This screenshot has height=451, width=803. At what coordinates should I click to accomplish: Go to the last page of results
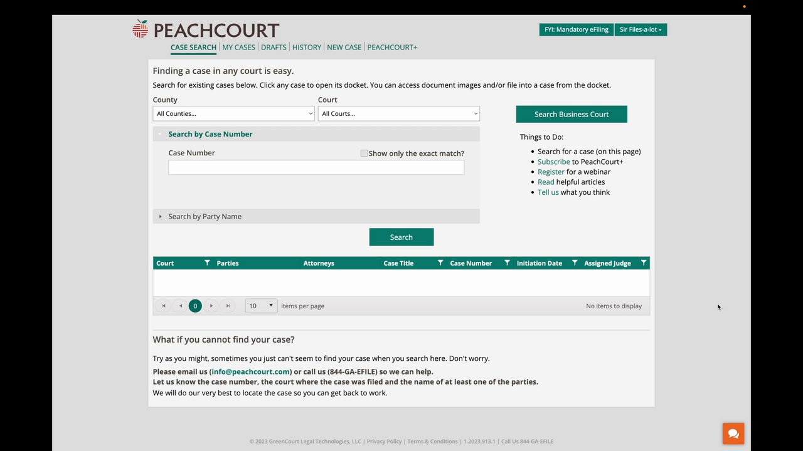pyautogui.click(x=228, y=306)
